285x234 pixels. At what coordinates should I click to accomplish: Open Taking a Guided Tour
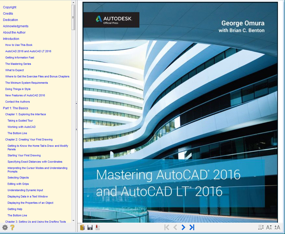tap(20, 121)
